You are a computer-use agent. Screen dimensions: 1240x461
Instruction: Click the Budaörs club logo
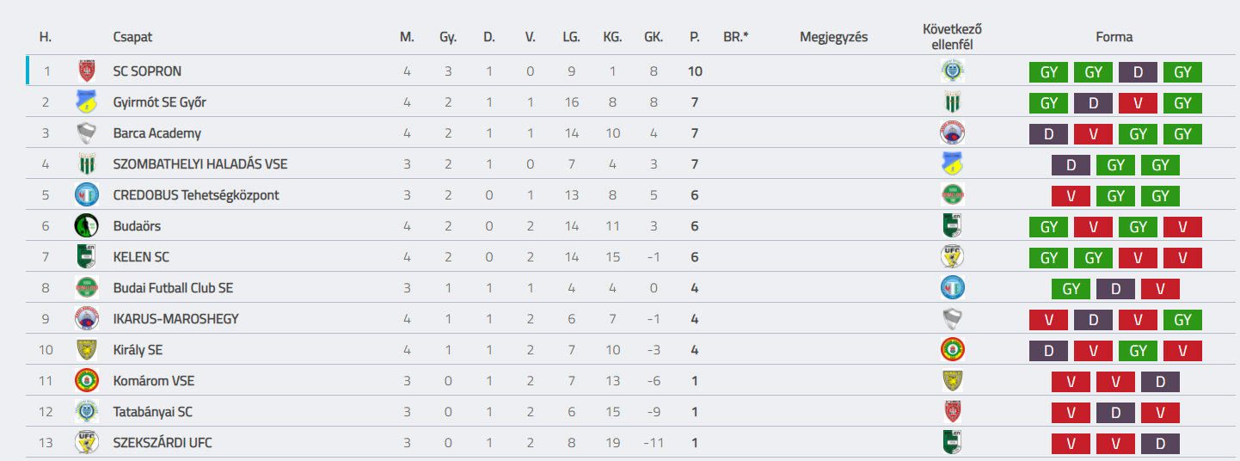tap(85, 226)
